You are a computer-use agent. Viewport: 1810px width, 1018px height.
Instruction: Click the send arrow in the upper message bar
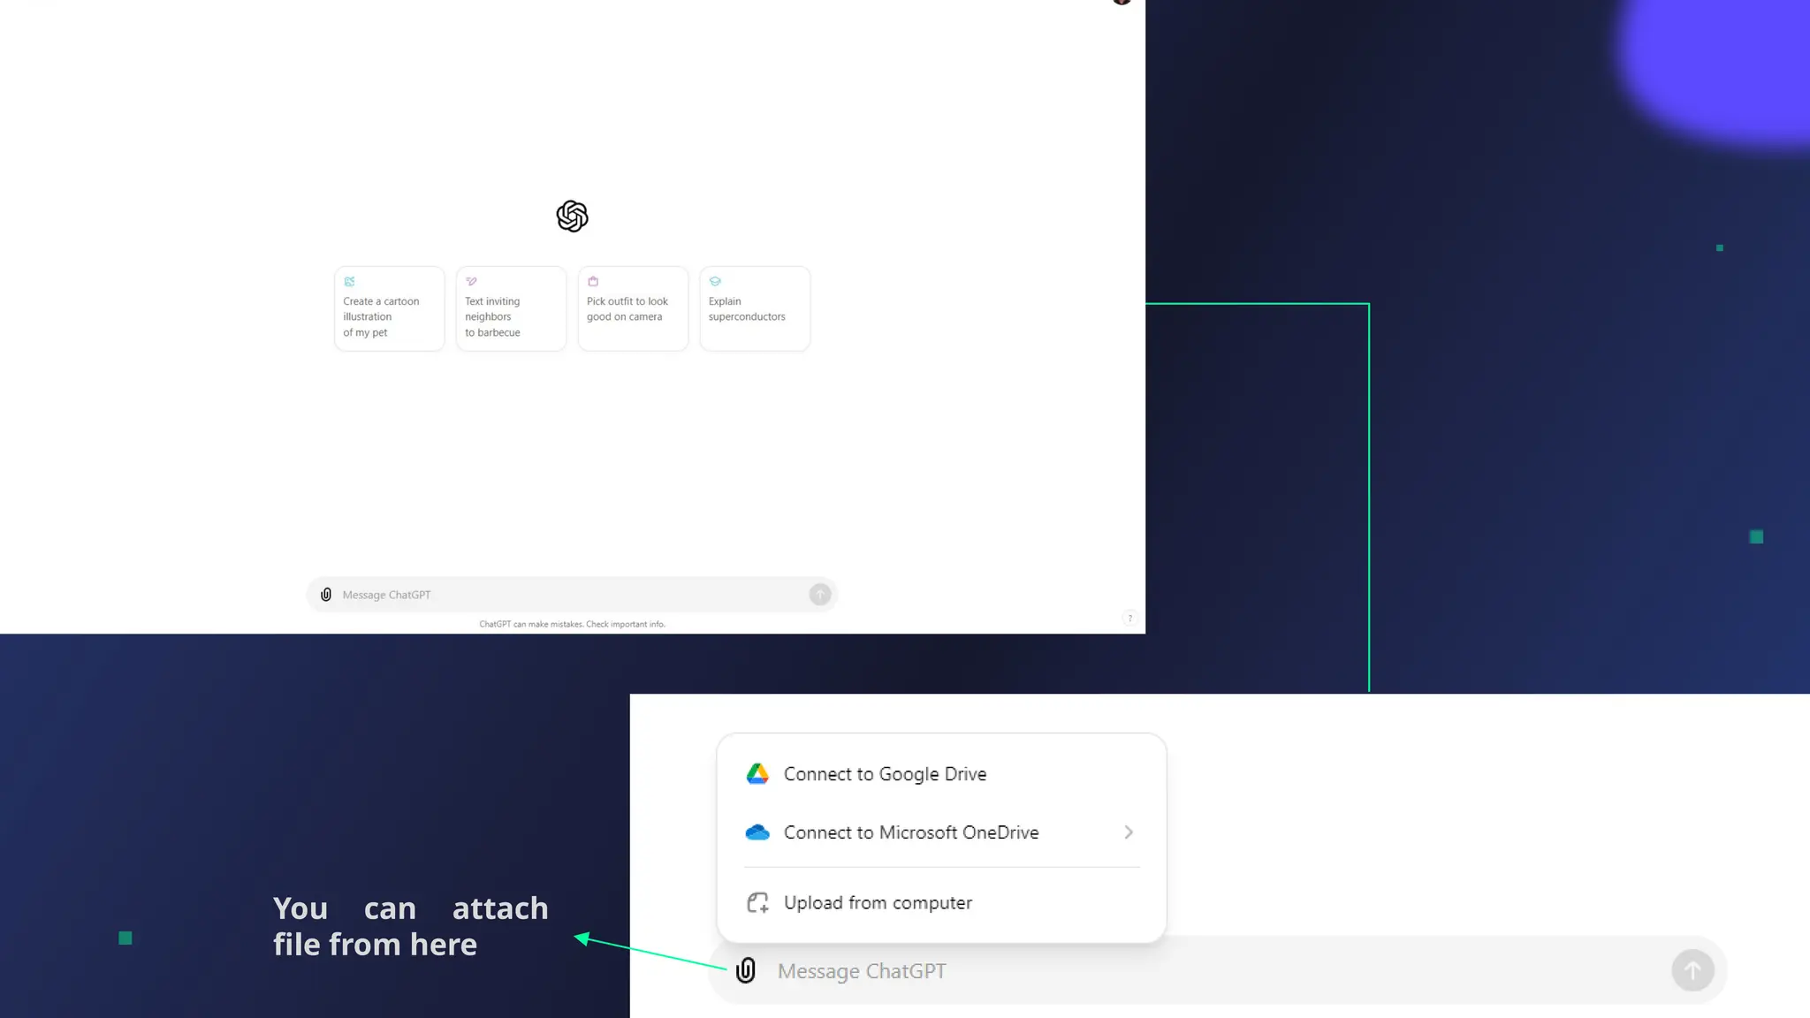[820, 595]
